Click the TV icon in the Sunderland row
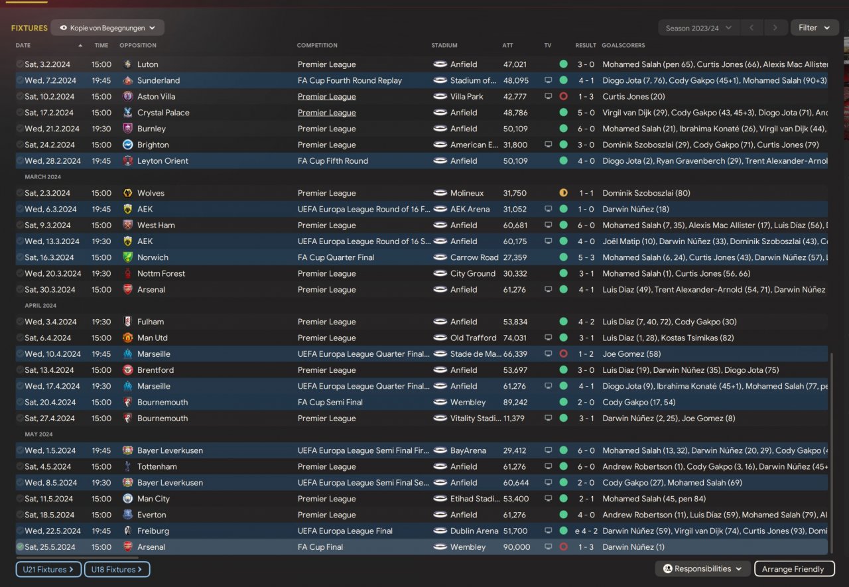This screenshot has width=849, height=587. pyautogui.click(x=548, y=80)
